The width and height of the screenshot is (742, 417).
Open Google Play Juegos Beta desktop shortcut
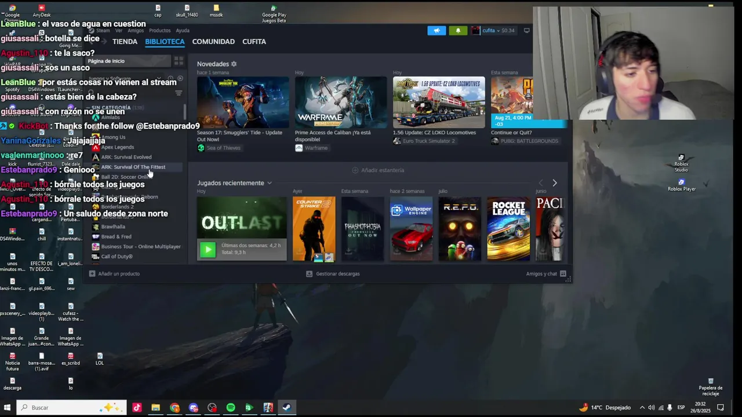click(x=274, y=14)
